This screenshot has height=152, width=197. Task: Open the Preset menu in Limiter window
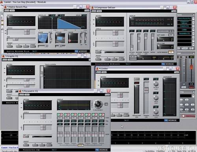pos(177,72)
